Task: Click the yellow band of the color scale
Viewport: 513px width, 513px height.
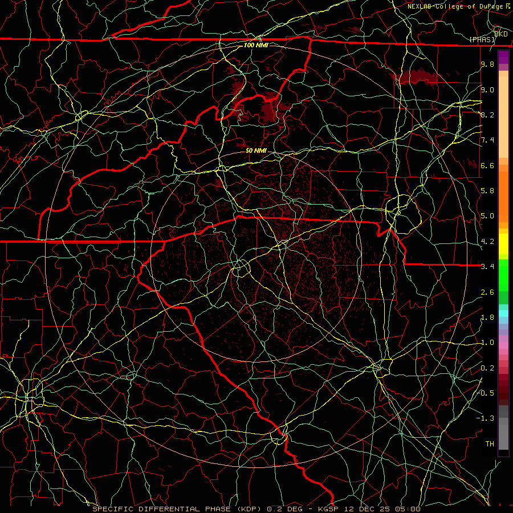Action: [x=503, y=244]
